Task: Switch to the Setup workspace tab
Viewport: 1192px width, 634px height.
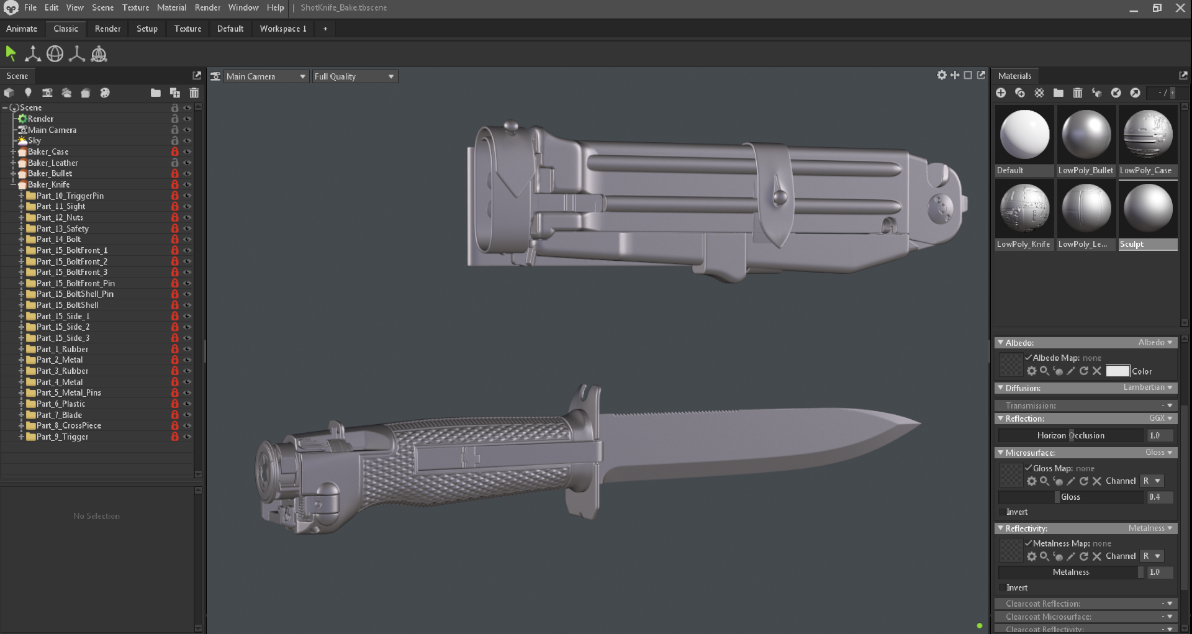Action: click(x=147, y=29)
